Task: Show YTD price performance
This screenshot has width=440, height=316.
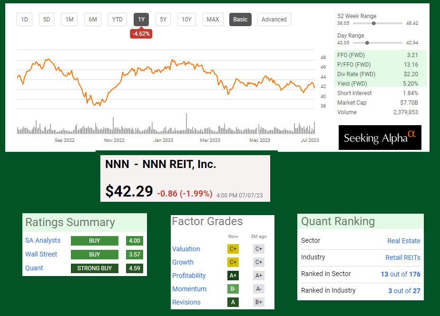Action: pyautogui.click(x=117, y=20)
